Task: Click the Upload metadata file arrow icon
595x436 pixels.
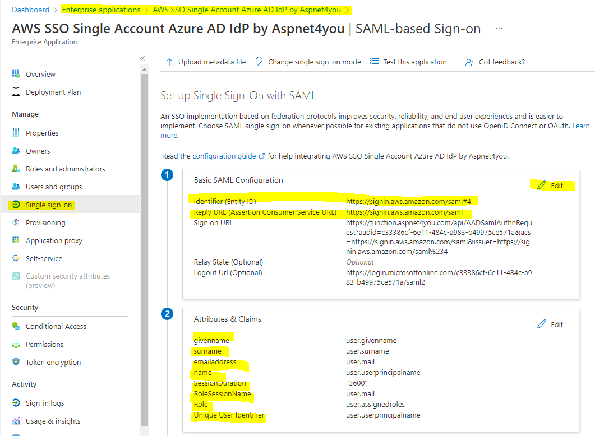Action: (169, 62)
